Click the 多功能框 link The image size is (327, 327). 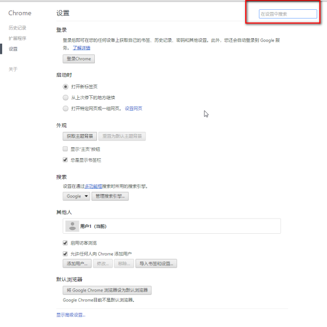(93, 186)
